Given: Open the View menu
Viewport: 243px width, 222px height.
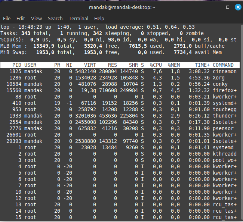Looking at the screenshot, I should tap(36, 19).
